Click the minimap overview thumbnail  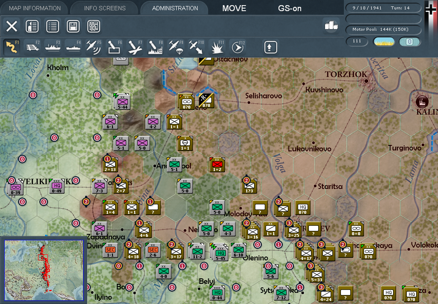[44, 270]
